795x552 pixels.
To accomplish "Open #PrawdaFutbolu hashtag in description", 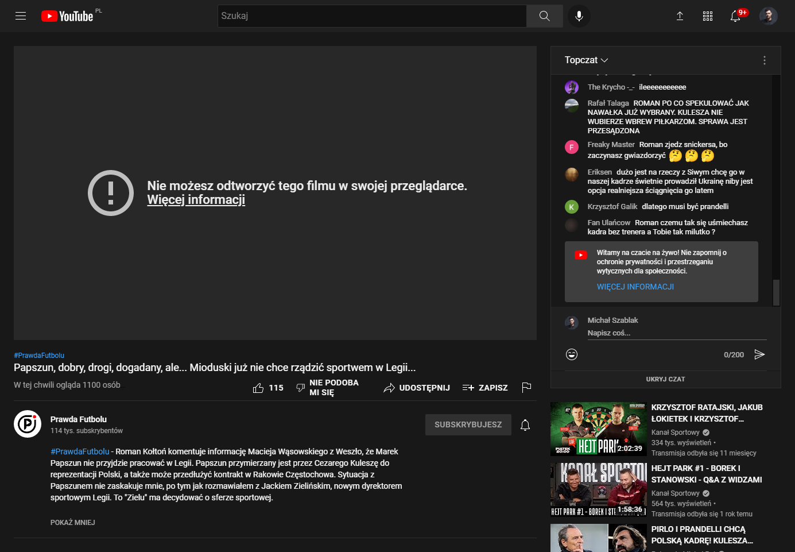I will tap(80, 451).
